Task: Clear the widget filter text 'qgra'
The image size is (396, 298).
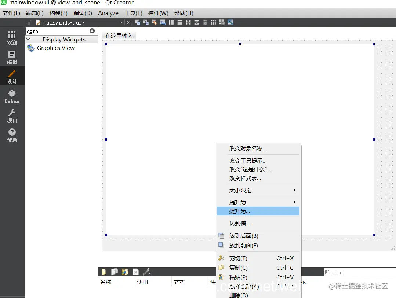Action: tap(92, 31)
